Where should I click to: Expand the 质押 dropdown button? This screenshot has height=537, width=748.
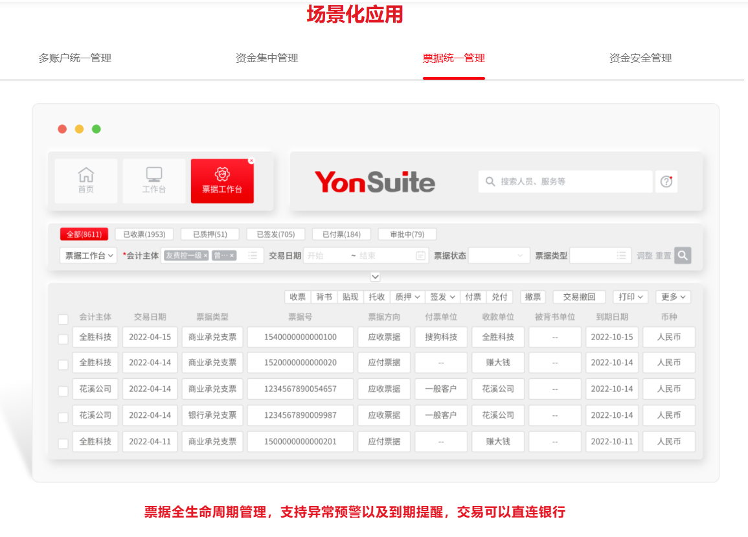[408, 297]
